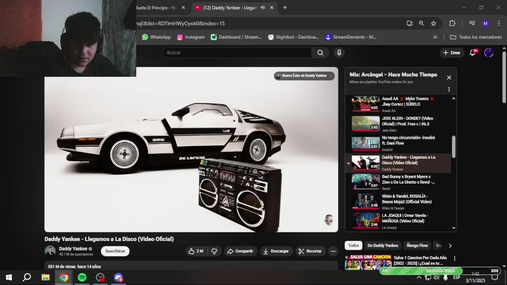Click the Daddy Yankee channel name

[73, 249]
